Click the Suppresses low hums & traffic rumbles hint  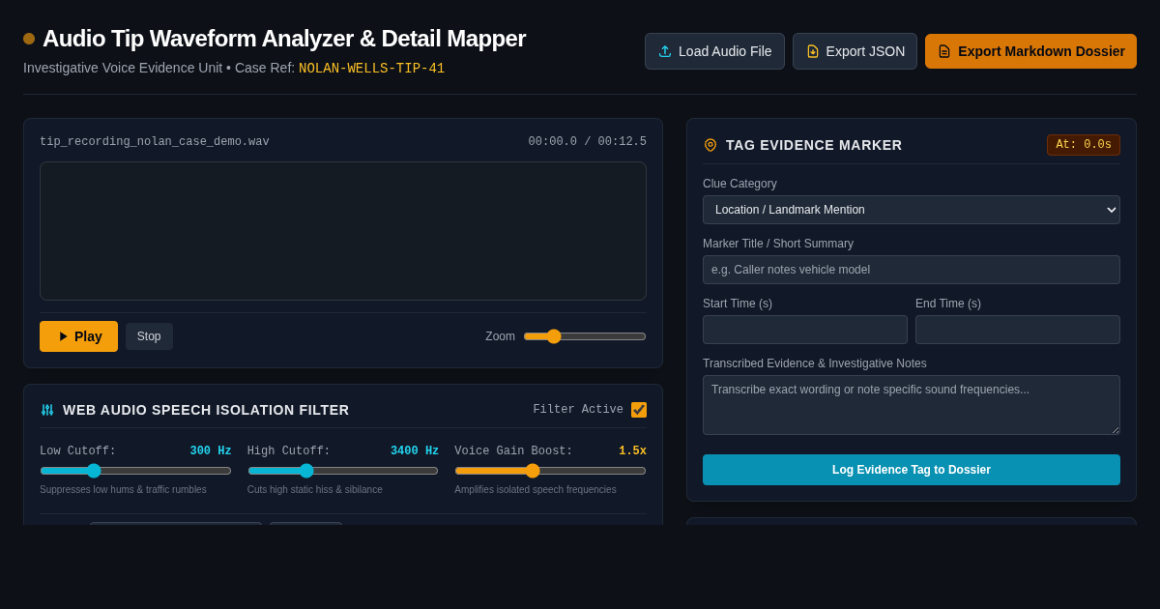pyautogui.click(x=123, y=490)
